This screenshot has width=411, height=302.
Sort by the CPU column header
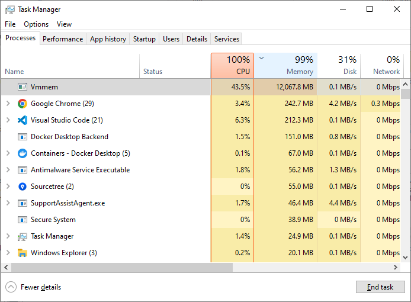[x=233, y=66]
